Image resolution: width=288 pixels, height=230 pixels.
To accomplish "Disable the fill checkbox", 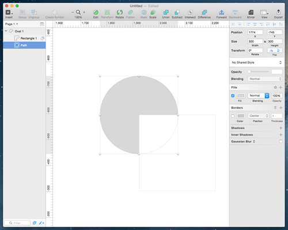I will pyautogui.click(x=233, y=96).
